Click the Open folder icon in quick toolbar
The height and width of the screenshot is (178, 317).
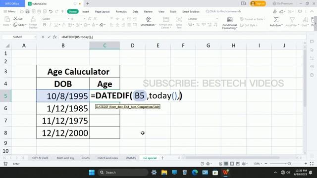click(x=22, y=11)
